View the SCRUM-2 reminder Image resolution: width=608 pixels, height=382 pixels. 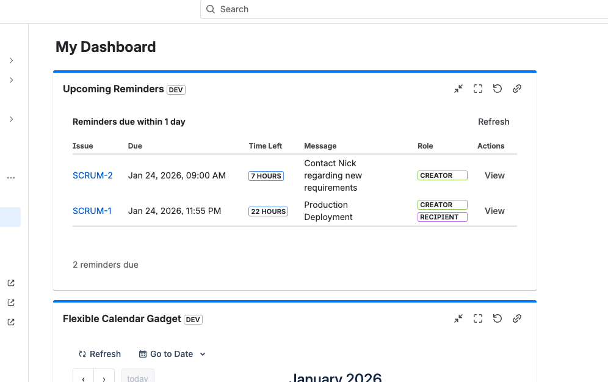click(494, 175)
